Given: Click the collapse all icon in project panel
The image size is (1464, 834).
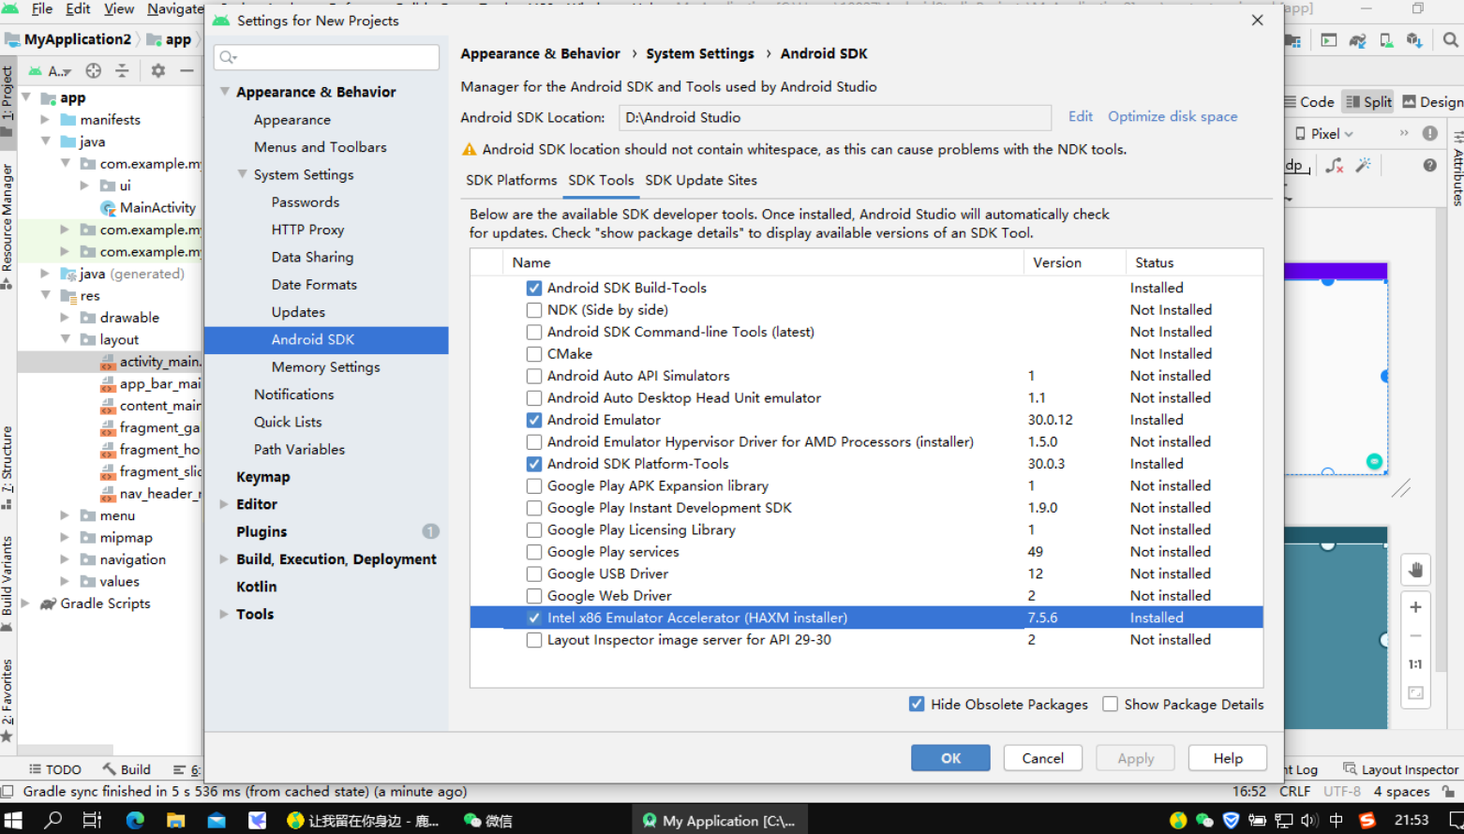Looking at the screenshot, I should pyautogui.click(x=122, y=70).
